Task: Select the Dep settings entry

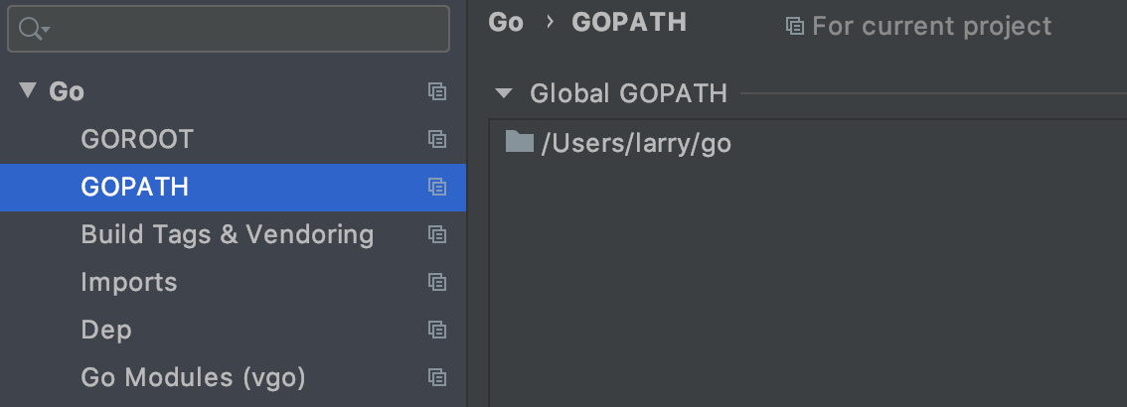Action: point(106,330)
